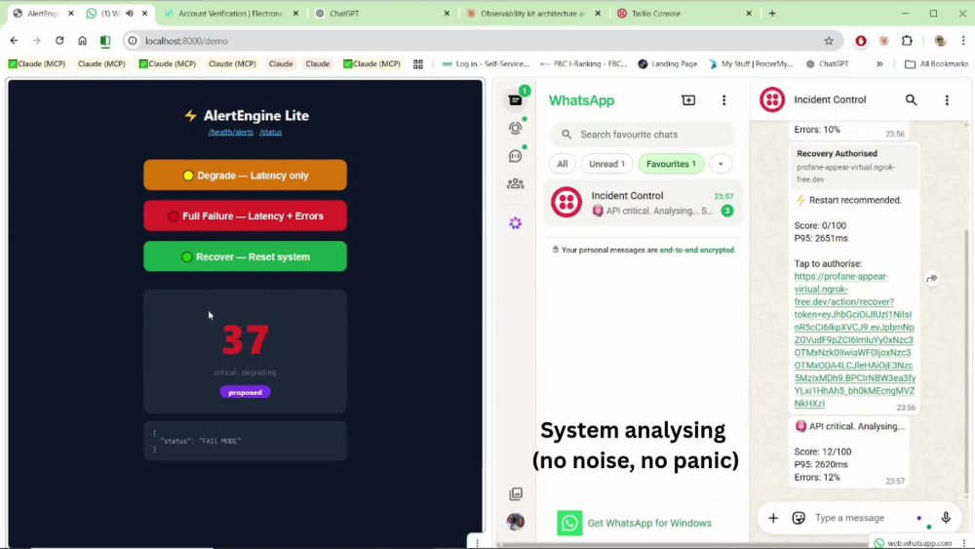Open WhatsApp chat list menu
This screenshot has width=975, height=549.
[x=723, y=100]
